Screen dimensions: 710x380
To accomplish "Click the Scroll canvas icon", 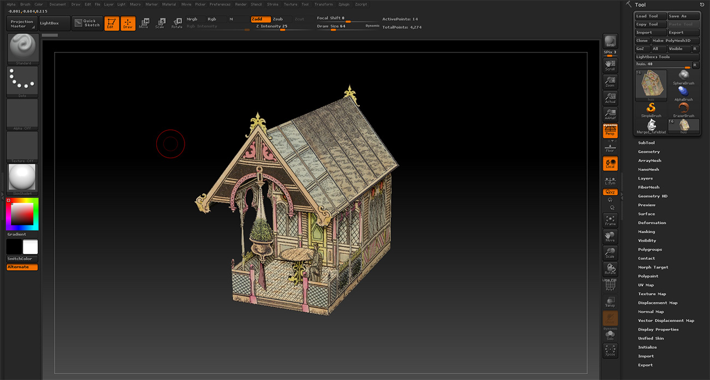I will tap(610, 66).
